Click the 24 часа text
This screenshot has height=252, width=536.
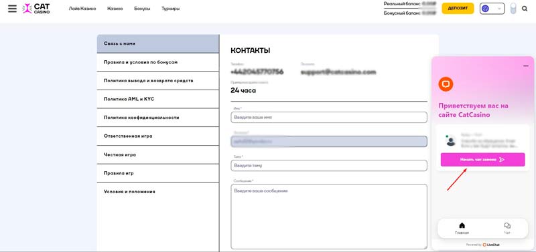[243, 90]
